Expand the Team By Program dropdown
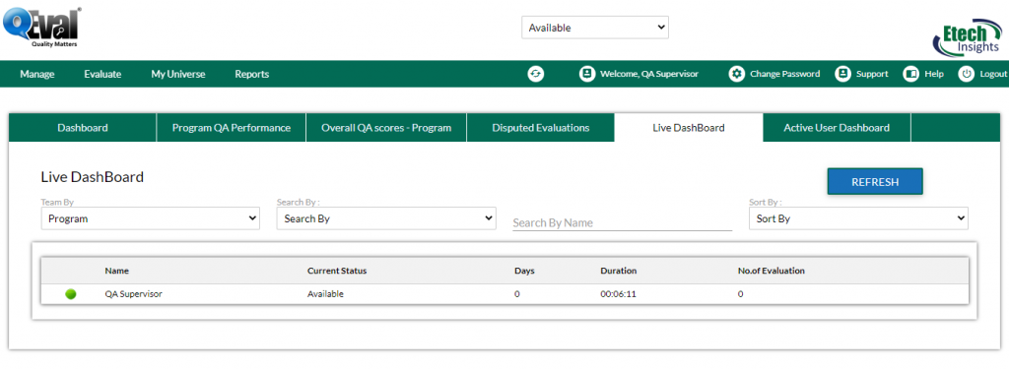Image resolution: width=1009 pixels, height=370 pixels. point(151,218)
